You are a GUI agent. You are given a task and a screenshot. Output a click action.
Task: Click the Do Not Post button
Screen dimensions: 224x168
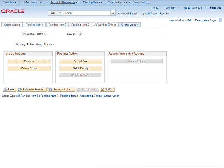(80, 61)
